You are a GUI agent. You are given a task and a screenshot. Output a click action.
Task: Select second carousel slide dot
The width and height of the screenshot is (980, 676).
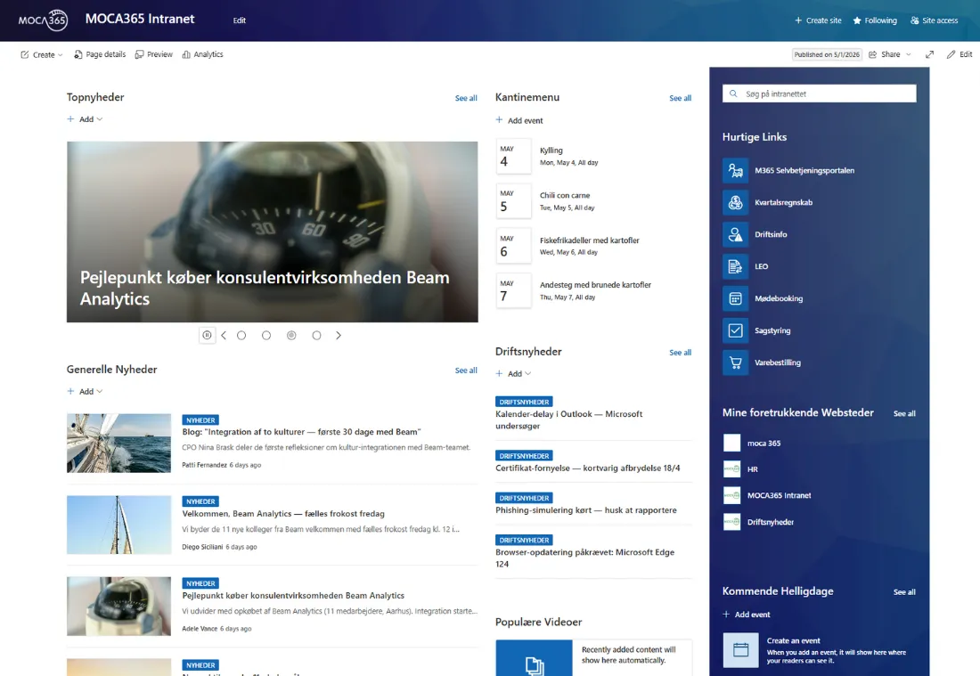click(266, 336)
